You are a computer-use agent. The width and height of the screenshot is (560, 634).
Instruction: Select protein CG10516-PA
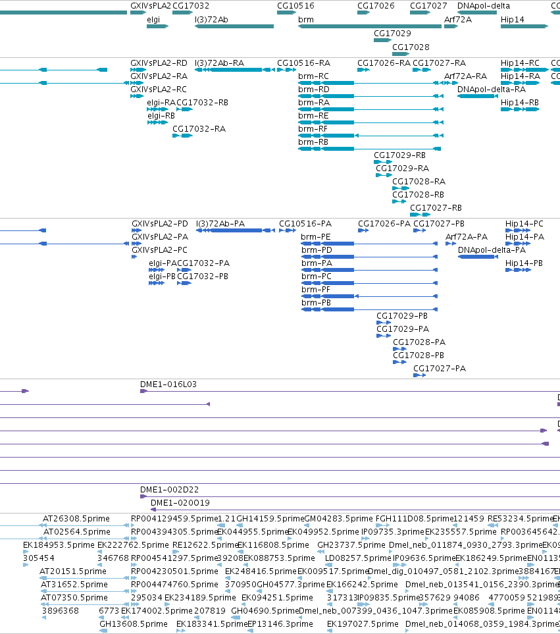(x=288, y=230)
